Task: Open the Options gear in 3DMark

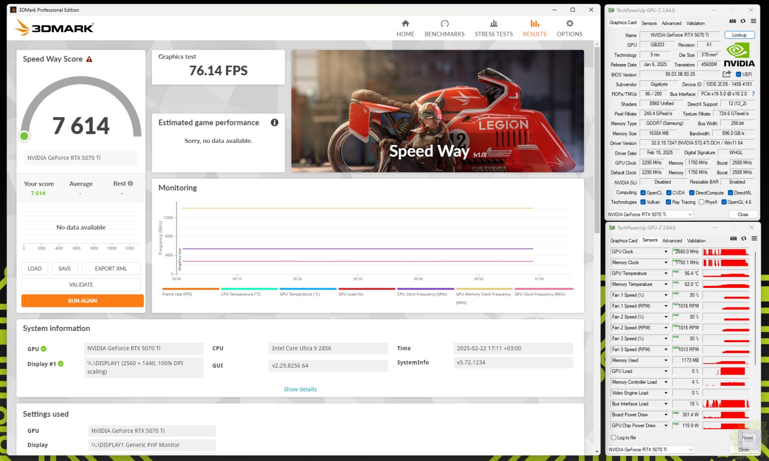Action: tap(570, 29)
